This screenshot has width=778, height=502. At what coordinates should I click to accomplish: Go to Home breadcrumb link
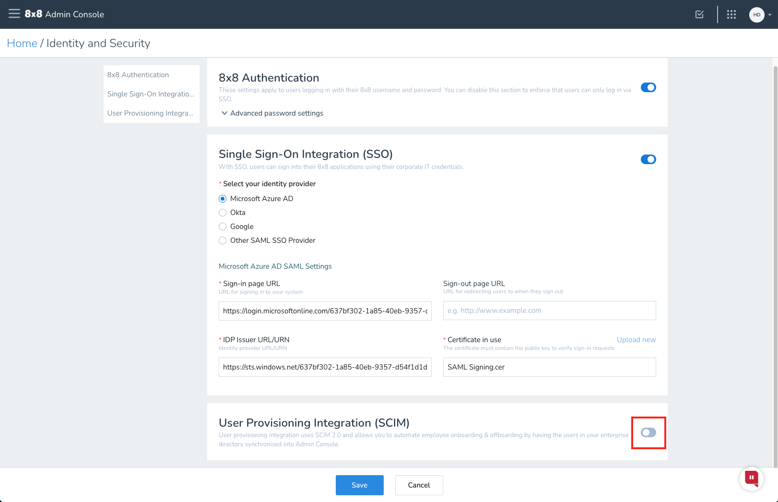(22, 43)
